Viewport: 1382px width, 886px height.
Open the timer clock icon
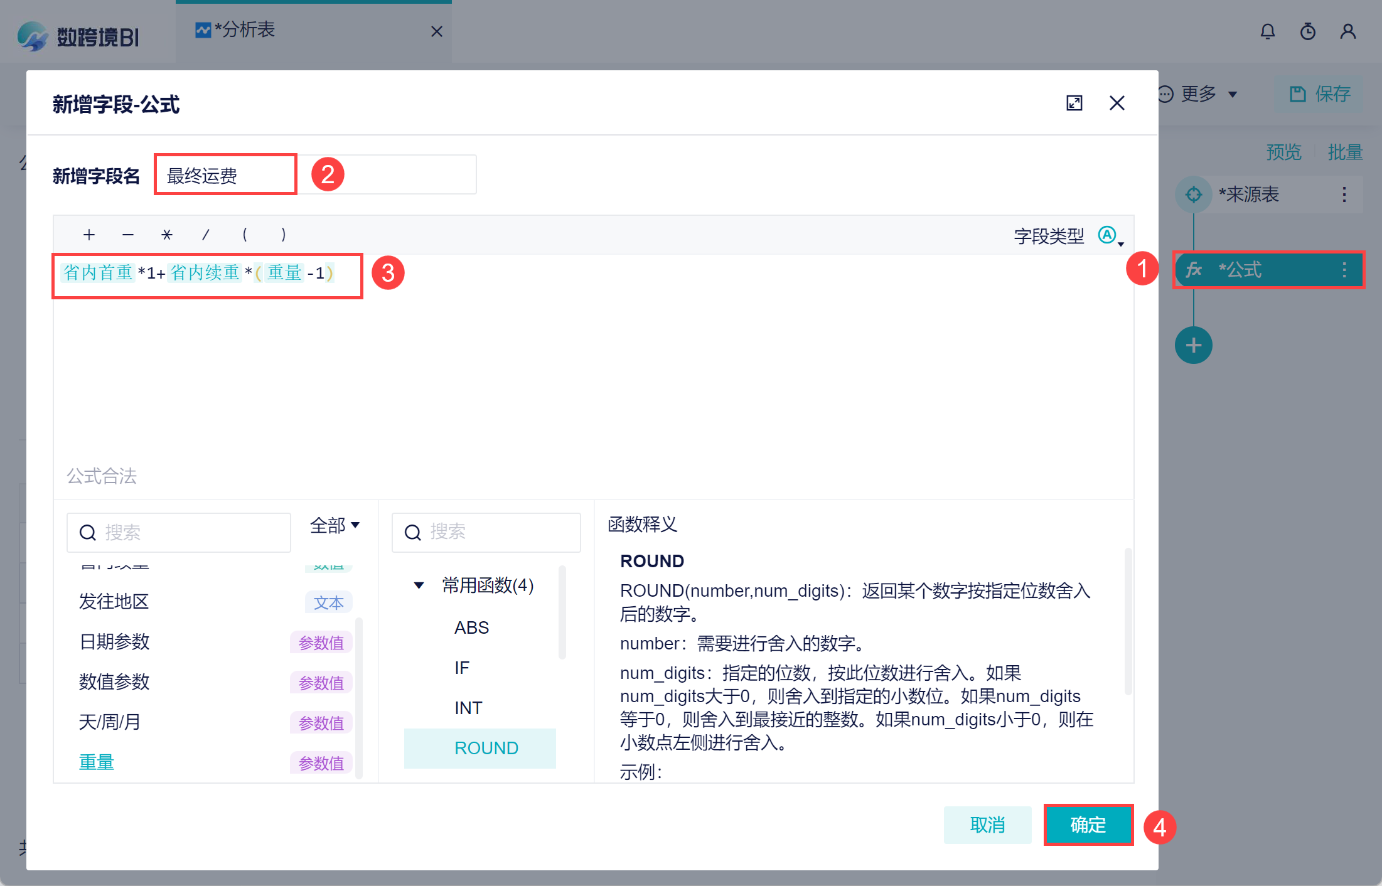pyautogui.click(x=1307, y=31)
